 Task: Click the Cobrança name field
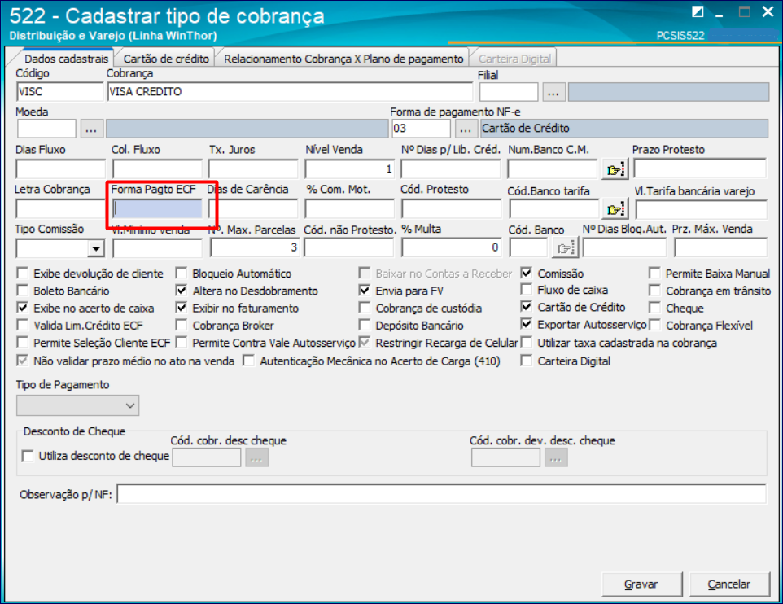(290, 92)
